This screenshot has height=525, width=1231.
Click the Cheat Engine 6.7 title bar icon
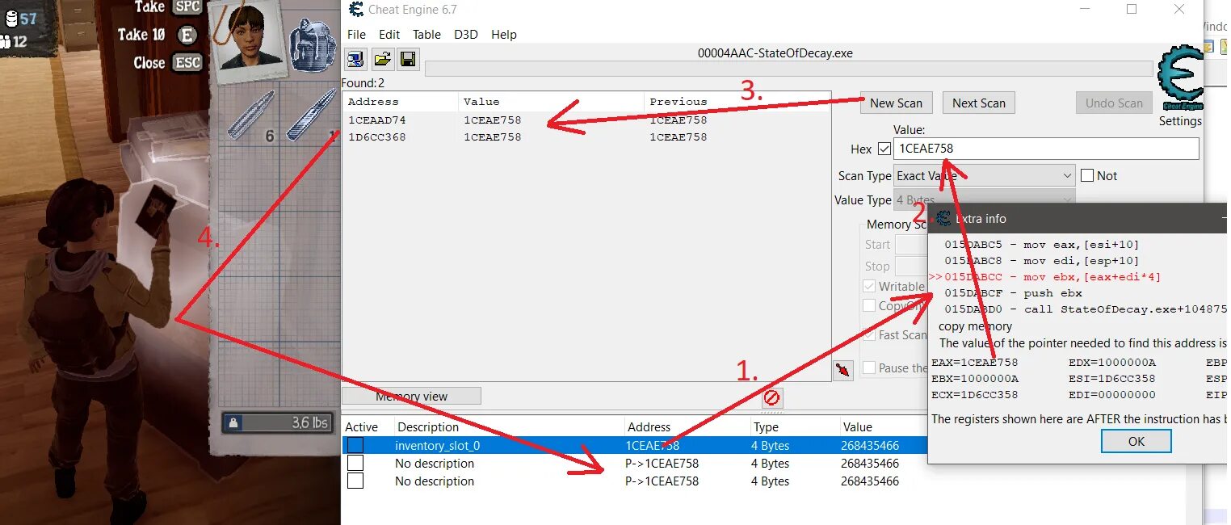coord(355,10)
